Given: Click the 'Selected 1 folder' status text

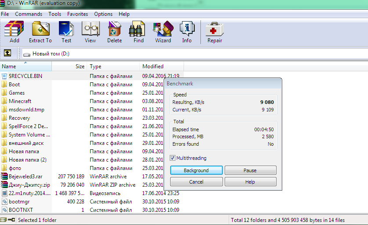Looking at the screenshot, I should [37, 220].
